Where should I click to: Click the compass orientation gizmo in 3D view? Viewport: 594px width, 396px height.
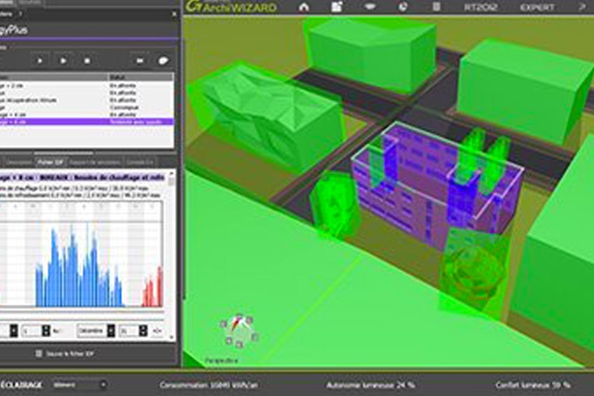pos(240,332)
